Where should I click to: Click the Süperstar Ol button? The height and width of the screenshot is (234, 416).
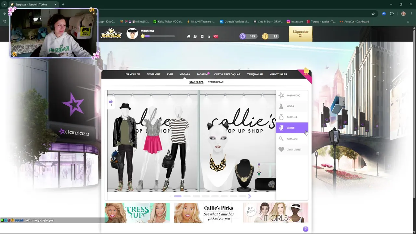301,34
